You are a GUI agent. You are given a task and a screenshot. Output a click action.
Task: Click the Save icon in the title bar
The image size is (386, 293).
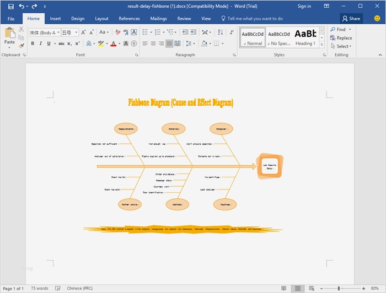tap(10, 6)
